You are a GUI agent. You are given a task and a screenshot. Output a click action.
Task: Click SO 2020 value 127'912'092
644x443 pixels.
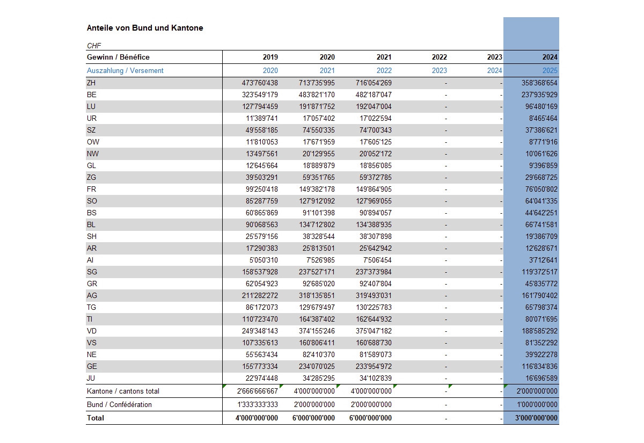[317, 201]
